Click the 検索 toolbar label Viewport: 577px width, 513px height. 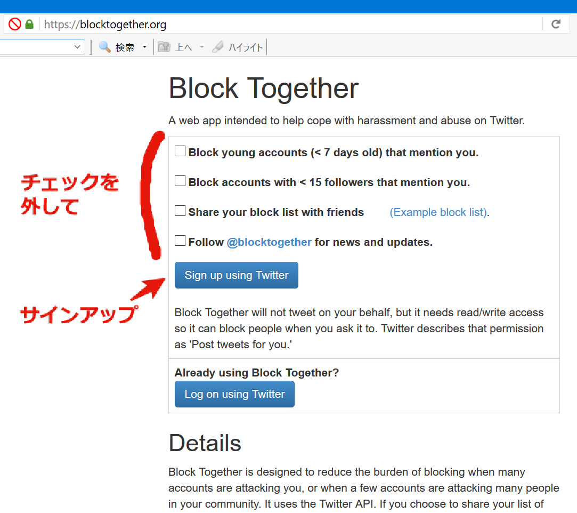coord(125,47)
